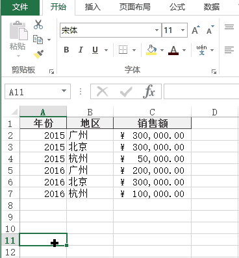Screen dimensions: 239x258
Task: Click the 地区 header cell
Action: click(90, 123)
